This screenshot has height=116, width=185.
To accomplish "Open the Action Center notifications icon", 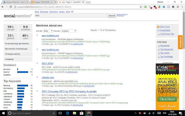I will click(180, 113).
